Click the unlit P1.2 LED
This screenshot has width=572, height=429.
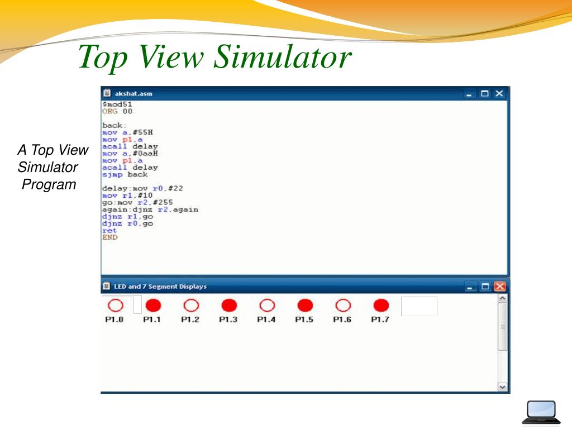(191, 306)
